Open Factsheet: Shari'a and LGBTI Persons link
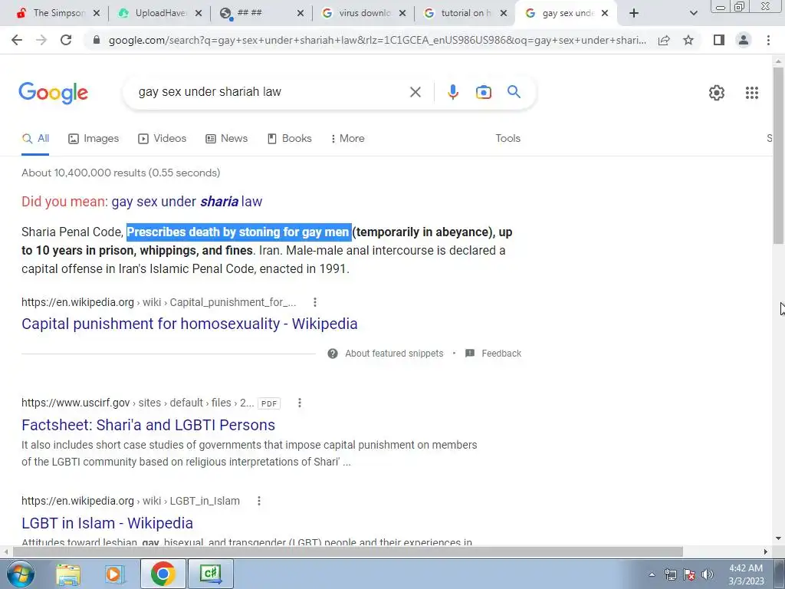 [148, 425]
